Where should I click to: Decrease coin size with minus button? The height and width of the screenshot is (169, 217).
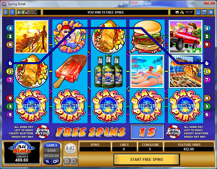click(67, 161)
